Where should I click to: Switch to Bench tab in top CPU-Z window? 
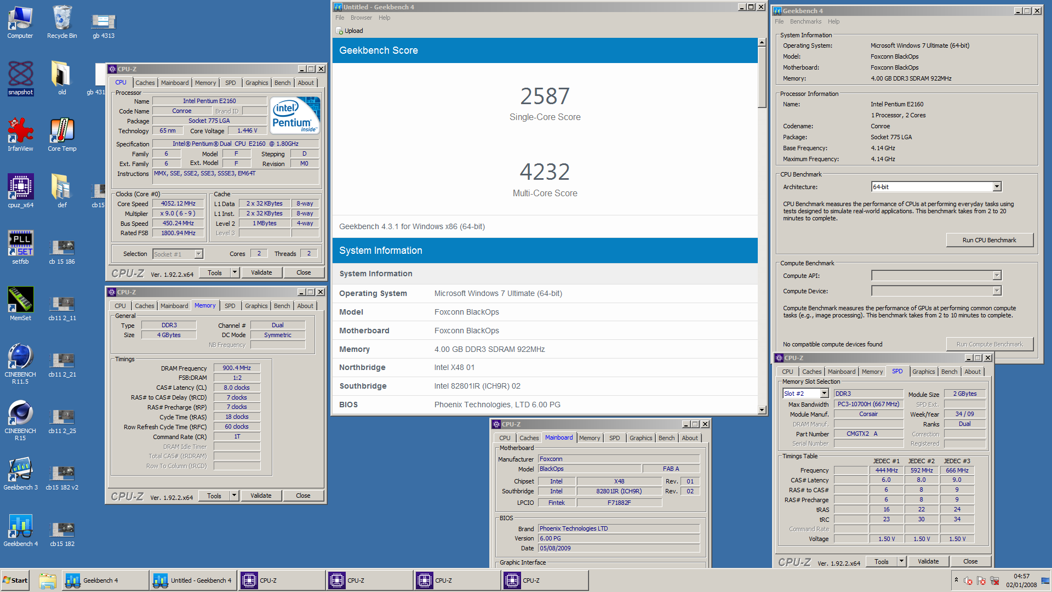point(283,83)
